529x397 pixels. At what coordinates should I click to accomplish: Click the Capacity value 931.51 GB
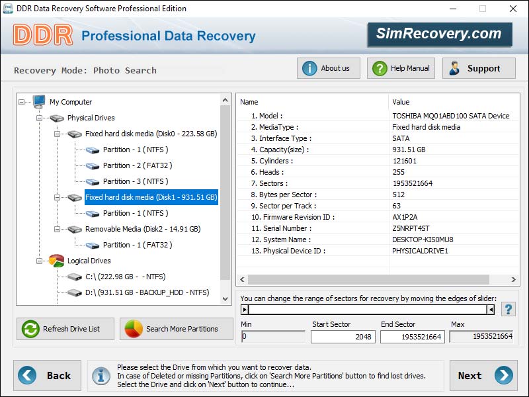click(x=409, y=150)
